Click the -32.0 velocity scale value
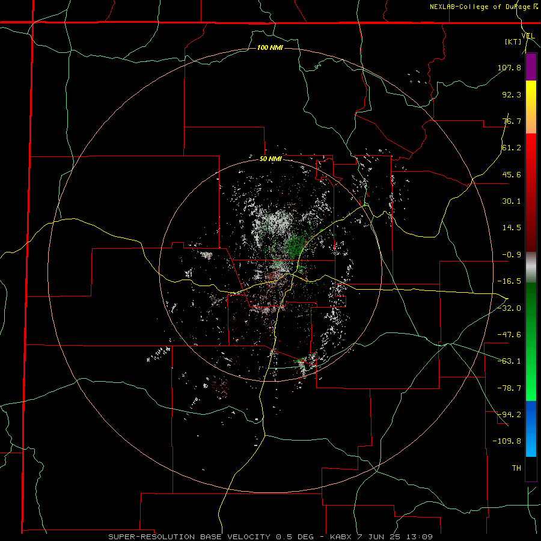 tap(509, 308)
